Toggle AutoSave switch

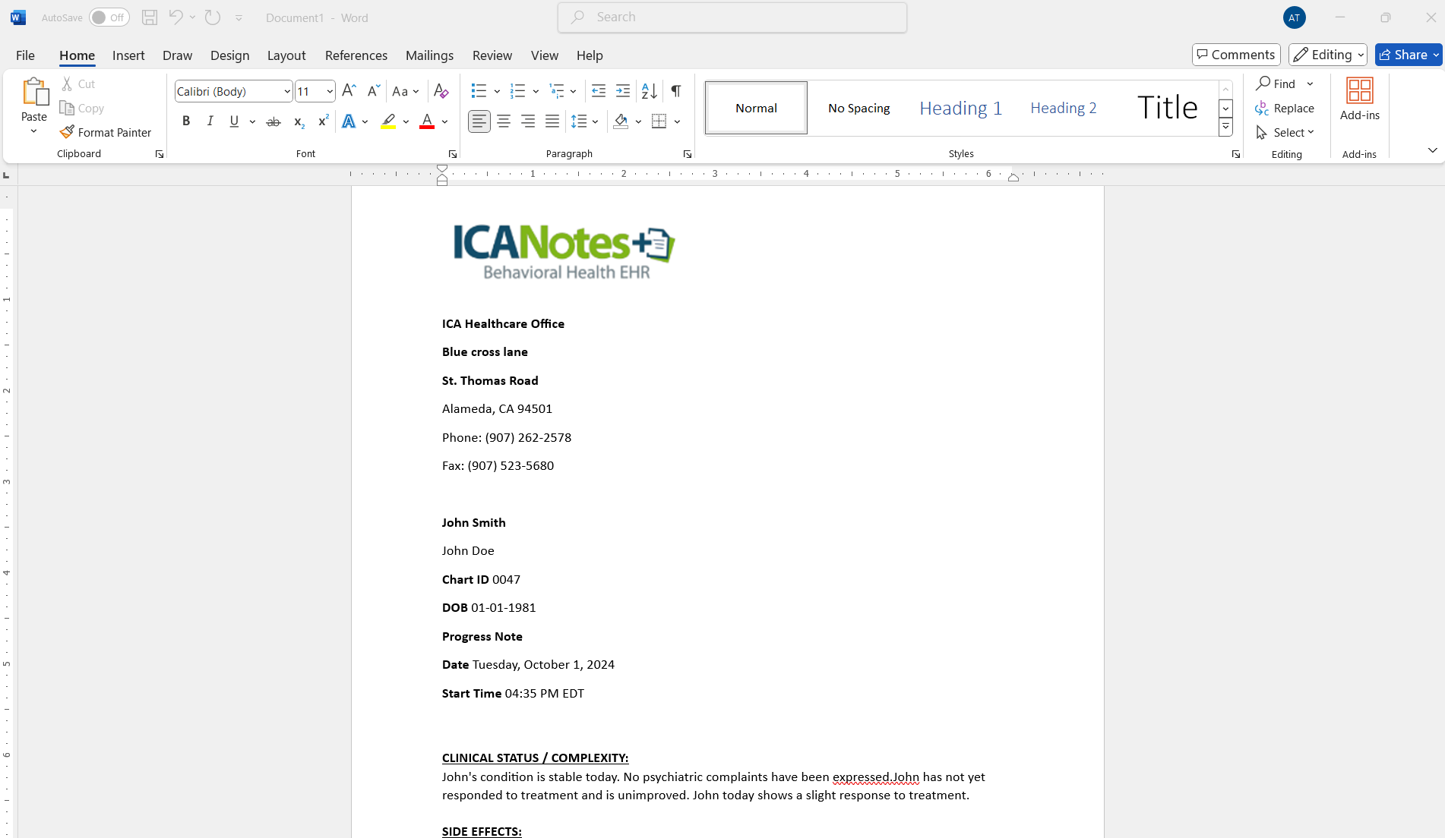pos(109,17)
